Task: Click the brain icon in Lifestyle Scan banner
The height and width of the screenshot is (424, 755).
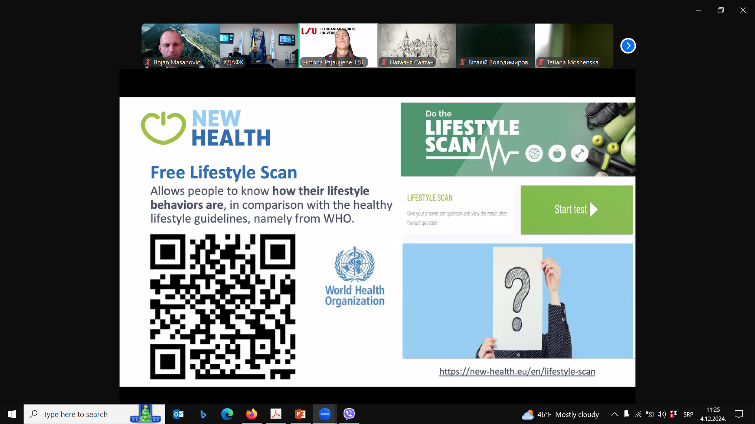Action: tap(534, 154)
